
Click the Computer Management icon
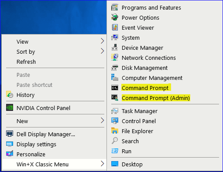[x=115, y=78]
